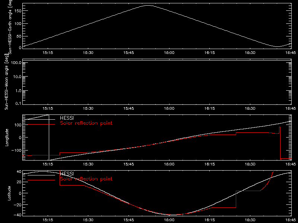Viewport: 298px width, 223px height.
Task: Click the '100' tick on Longitude axis
Action: click(x=18, y=125)
